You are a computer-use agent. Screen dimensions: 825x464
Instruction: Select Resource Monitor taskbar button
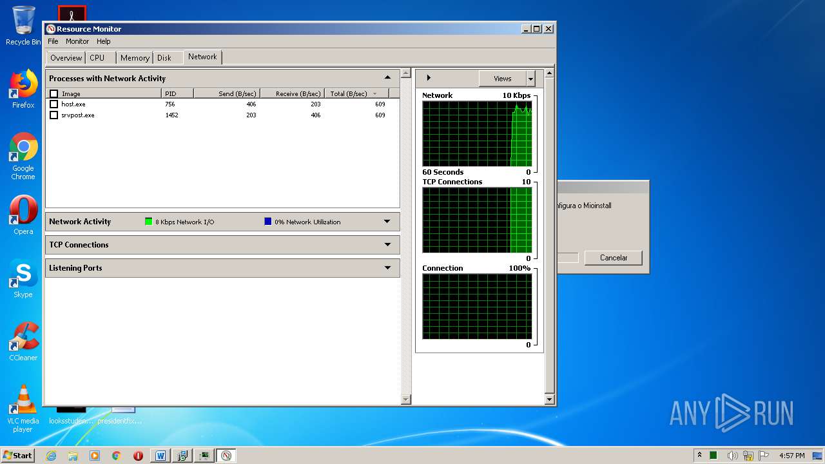pos(226,456)
